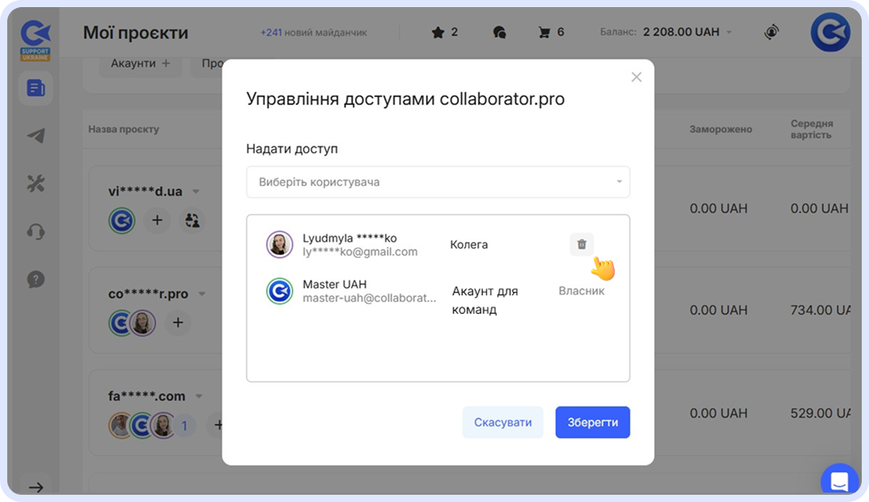Click the Назва проєкту column header
Viewport: 869px width, 502px height.
124,129
